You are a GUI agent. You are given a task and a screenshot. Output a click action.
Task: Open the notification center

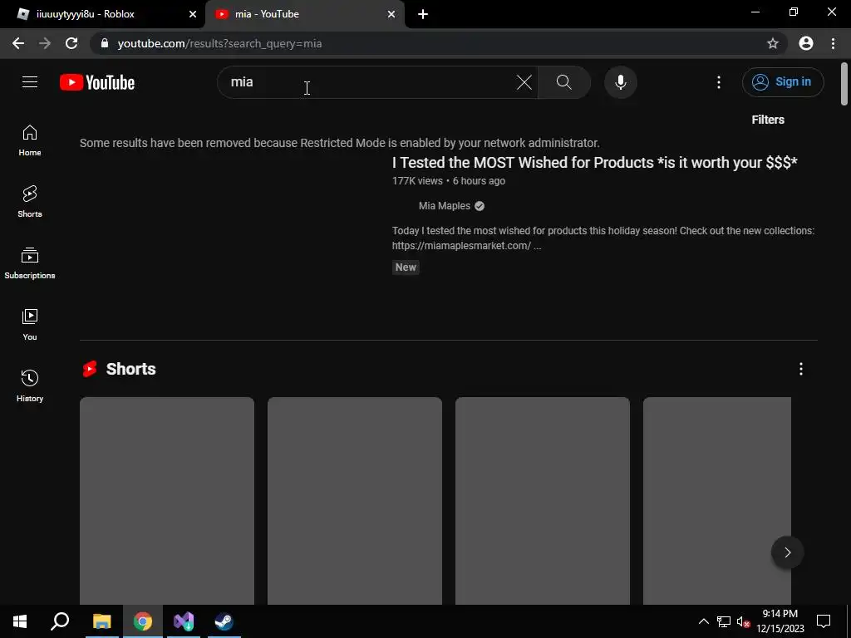coord(824,621)
